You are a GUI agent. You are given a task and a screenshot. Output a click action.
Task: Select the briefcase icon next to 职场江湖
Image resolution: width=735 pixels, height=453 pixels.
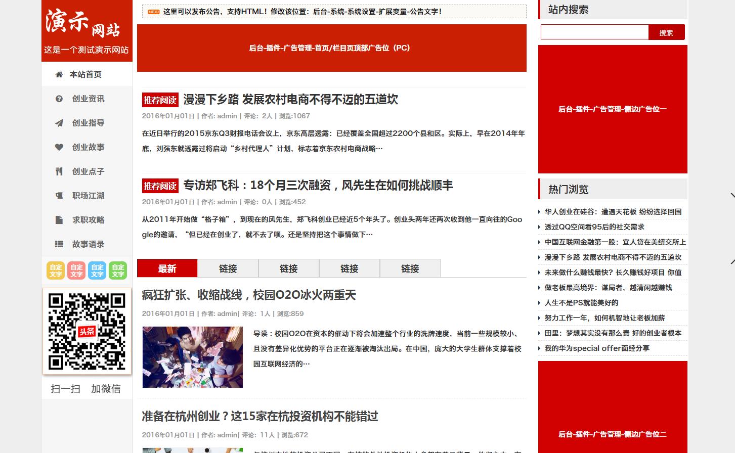point(59,196)
